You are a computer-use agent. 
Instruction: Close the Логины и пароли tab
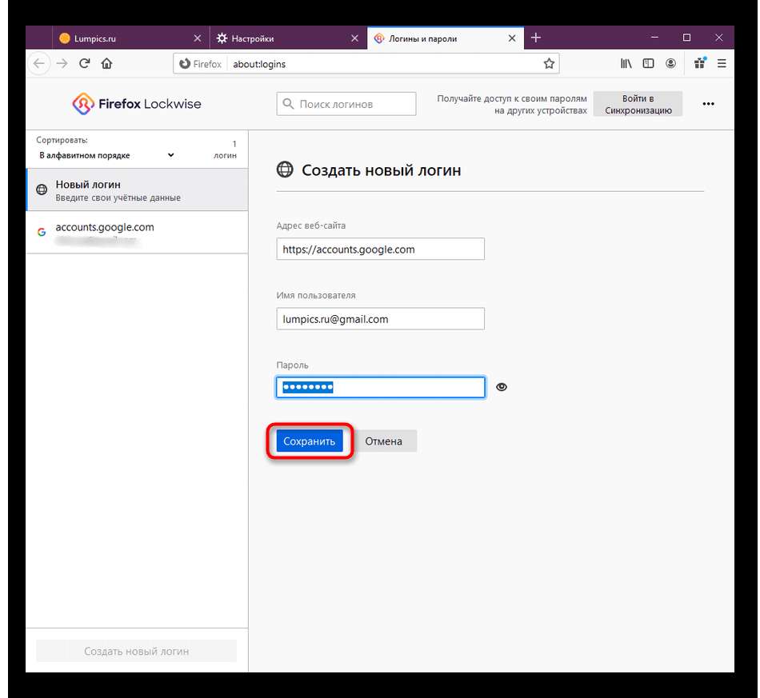512,38
